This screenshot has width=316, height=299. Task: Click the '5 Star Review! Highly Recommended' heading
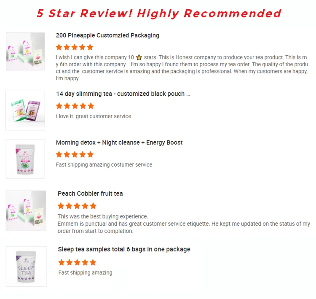pos(159,13)
